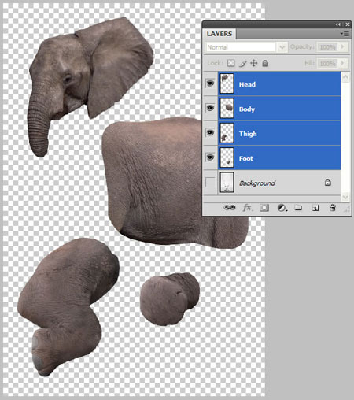The image size is (354, 400).
Task: Select the Thigh layer name
Action: click(x=248, y=134)
